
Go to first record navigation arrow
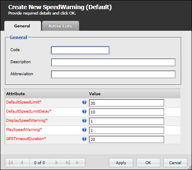[x=11, y=163]
